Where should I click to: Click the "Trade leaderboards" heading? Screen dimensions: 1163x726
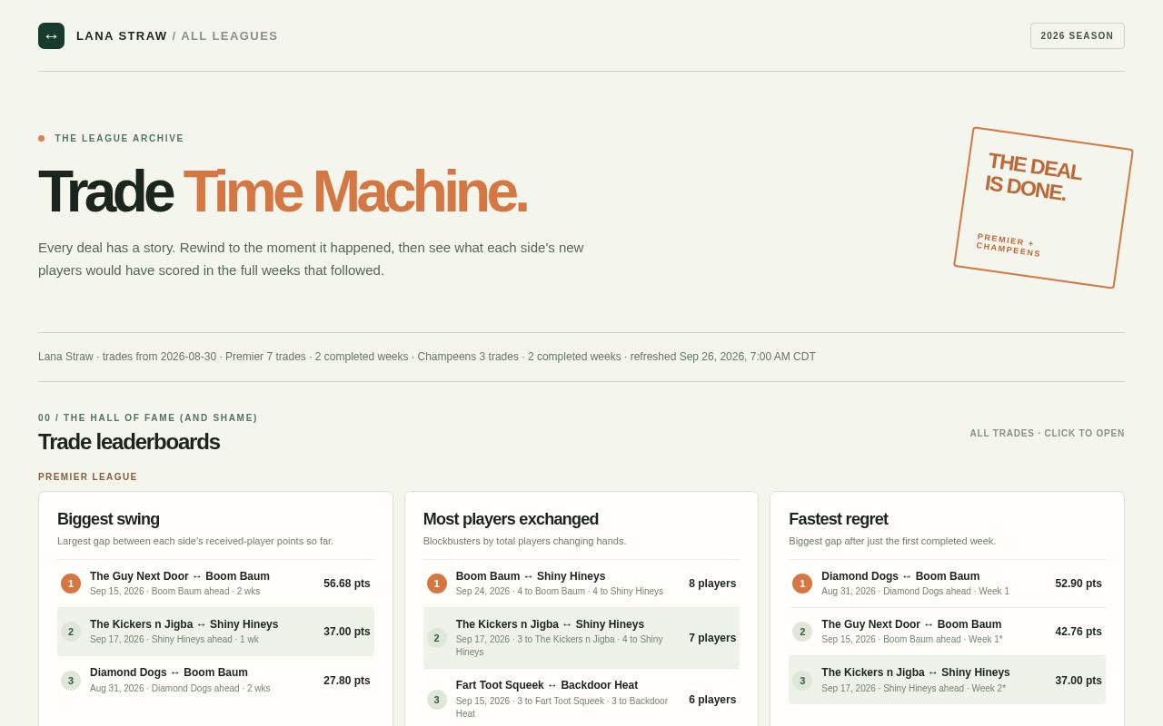[x=129, y=442]
